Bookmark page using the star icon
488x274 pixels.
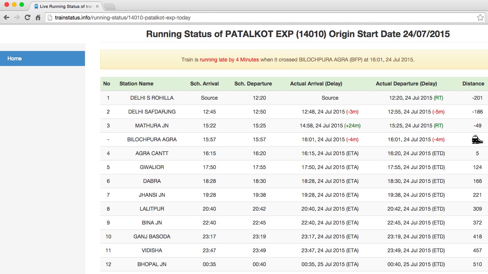tap(480, 18)
